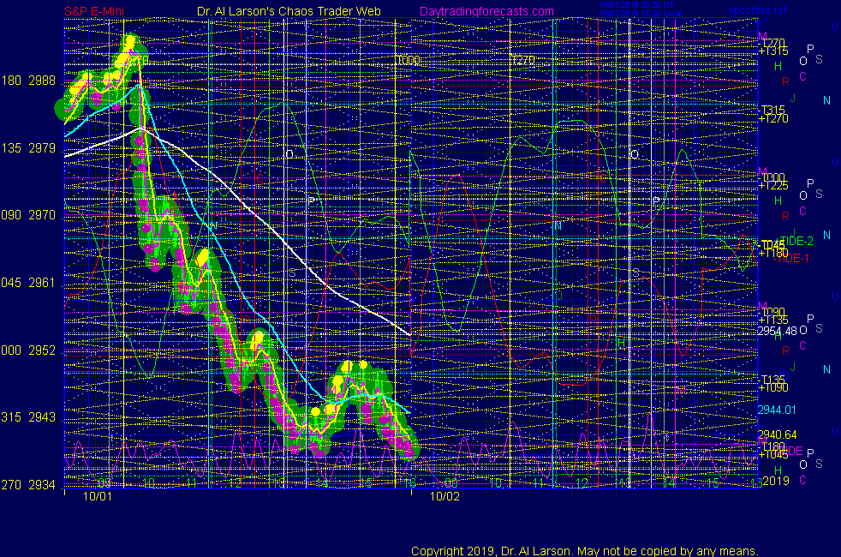Select the Dr. Al Larson's Chaos Trader Web heading
841x557 pixels.
pos(289,11)
